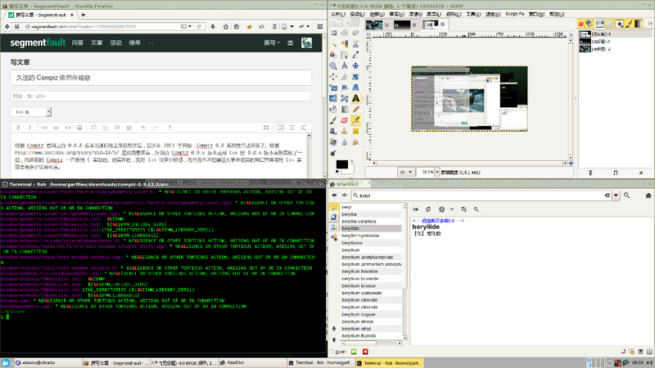This screenshot has width=655, height=368.
Task: Switch to first GIMP image tab
Action: [x=377, y=25]
